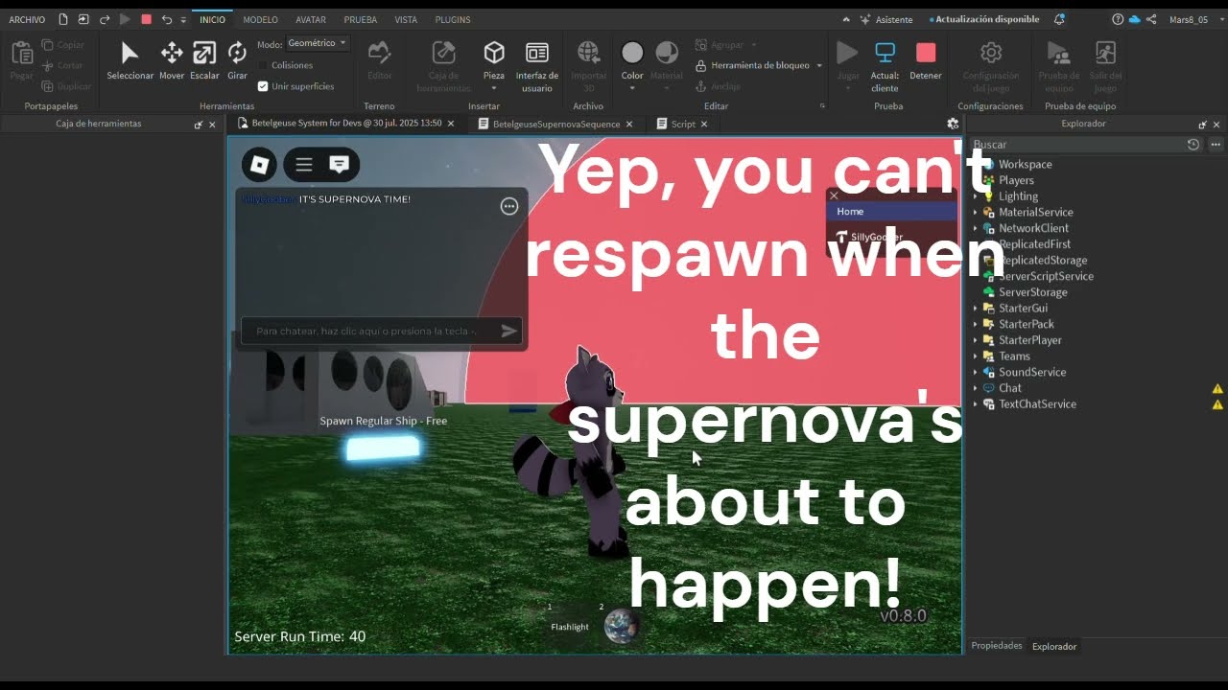Open the Modo Geométrico dropdown
This screenshot has height=690, width=1228.
(x=318, y=43)
